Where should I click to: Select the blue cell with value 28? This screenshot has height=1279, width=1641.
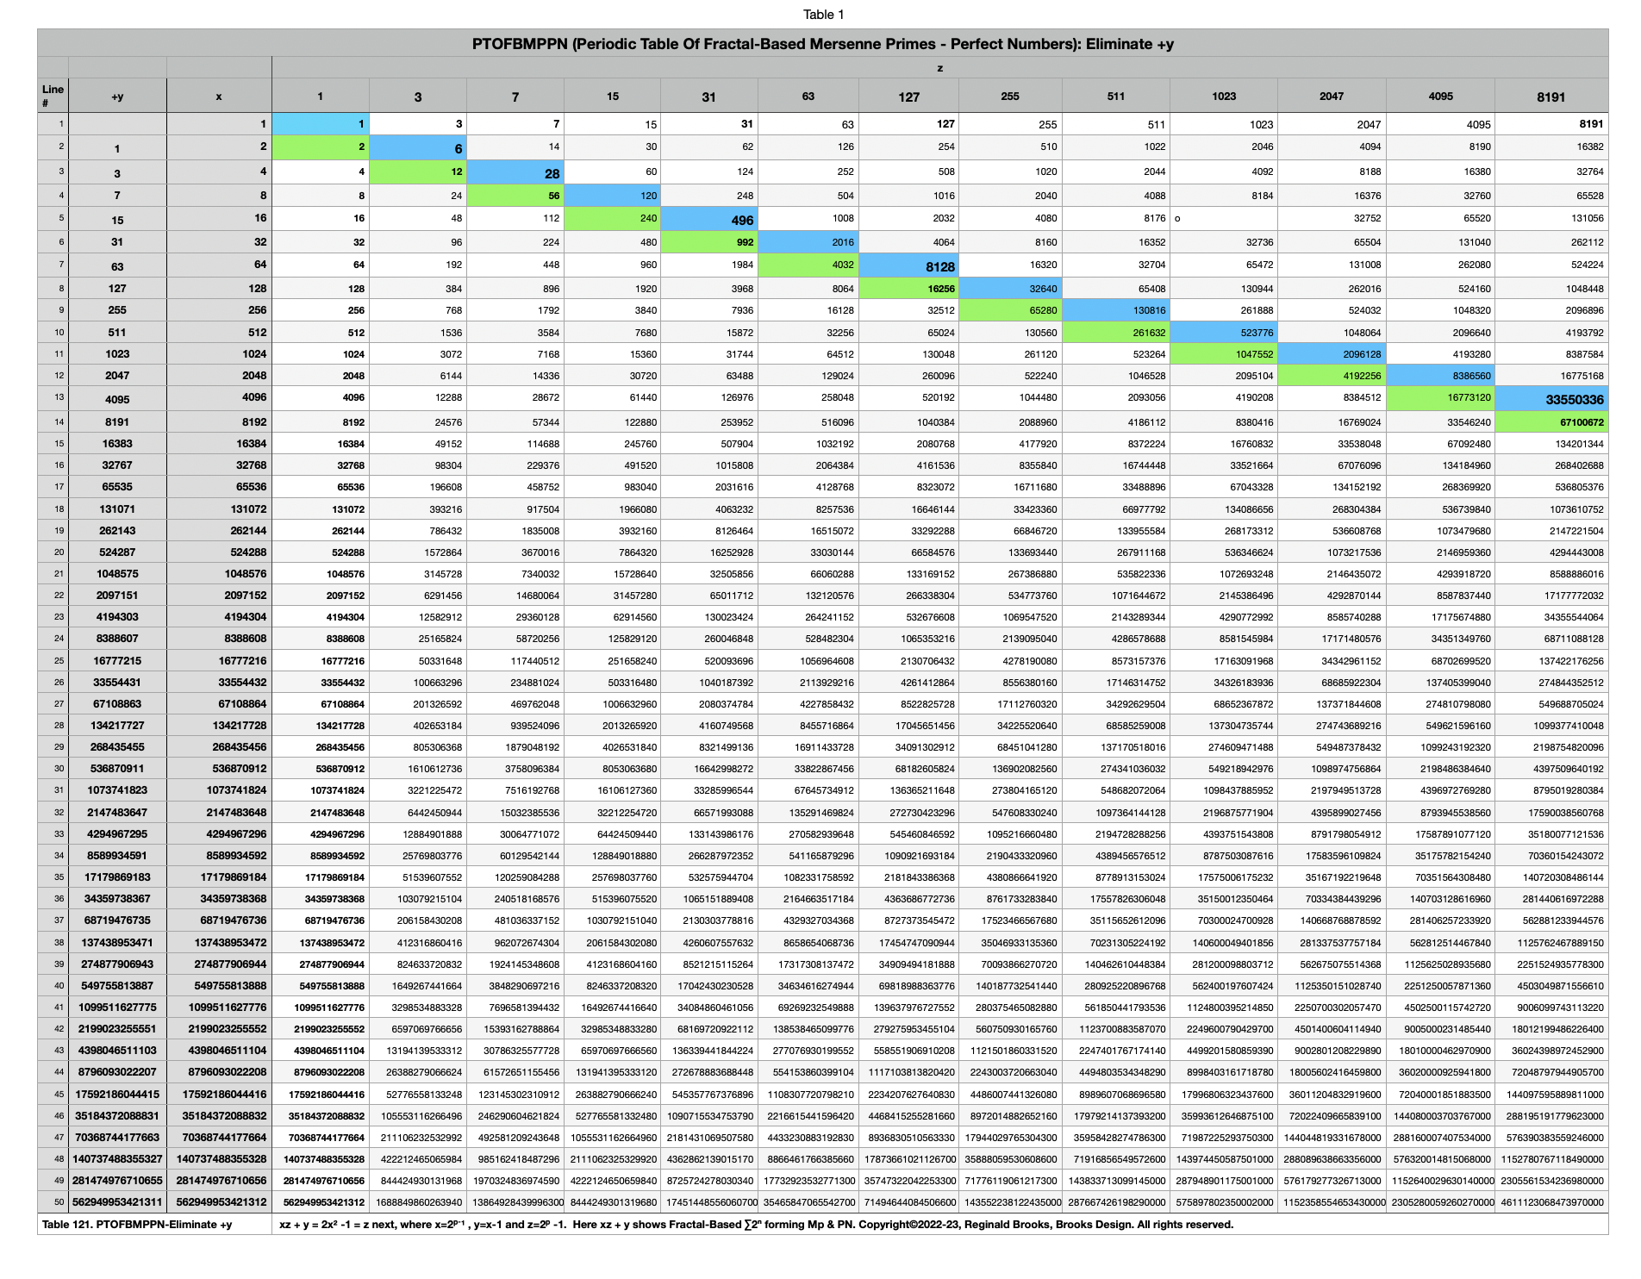(515, 173)
